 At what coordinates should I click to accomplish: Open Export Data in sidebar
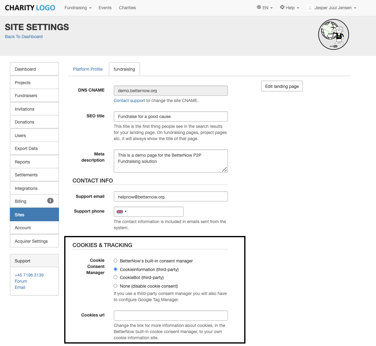pos(34,148)
